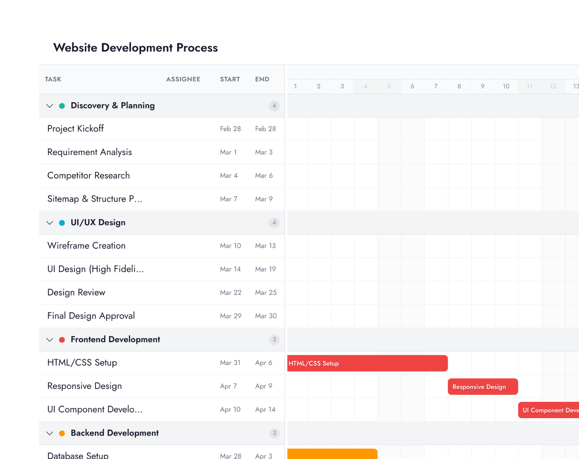579x459 pixels.
Task: Open the Project Kickoff task row
Action: click(x=76, y=129)
